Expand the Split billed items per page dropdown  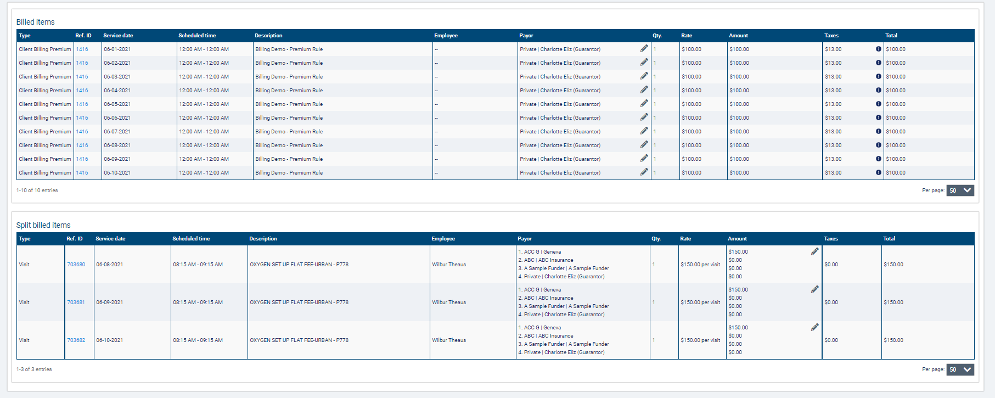pyautogui.click(x=960, y=369)
